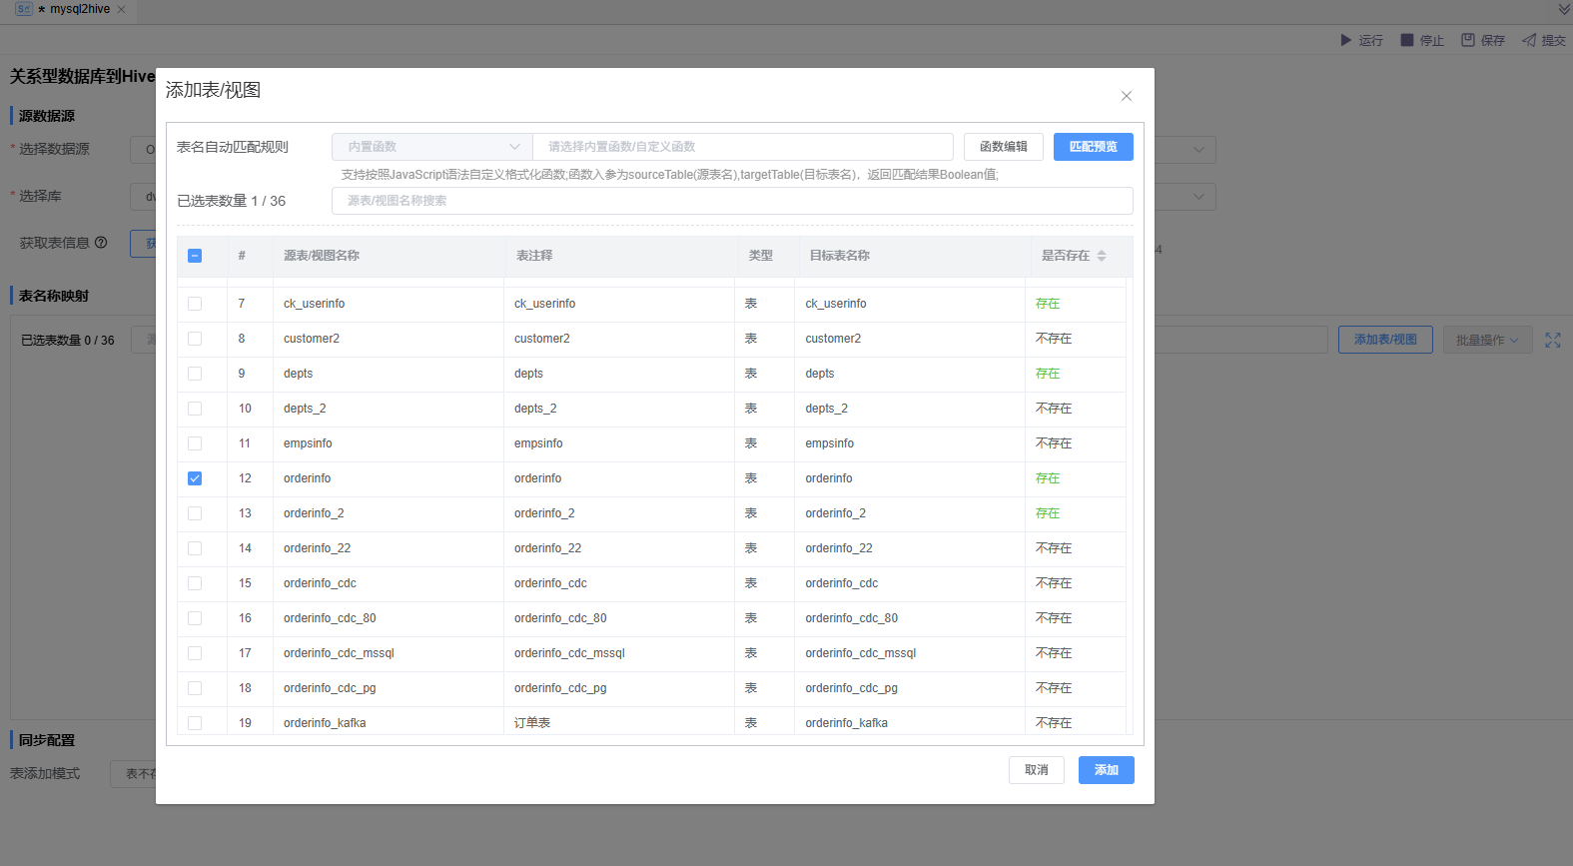Tick the checkbox for orderinfo_cdc_pg
This screenshot has width=1573, height=866.
(x=195, y=688)
